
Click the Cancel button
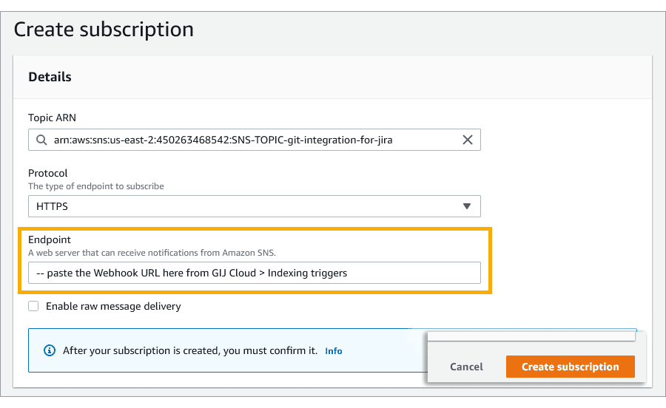tap(466, 367)
